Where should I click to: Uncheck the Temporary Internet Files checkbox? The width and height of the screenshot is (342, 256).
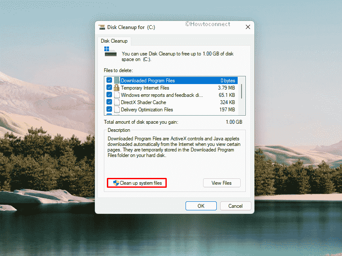click(x=109, y=87)
